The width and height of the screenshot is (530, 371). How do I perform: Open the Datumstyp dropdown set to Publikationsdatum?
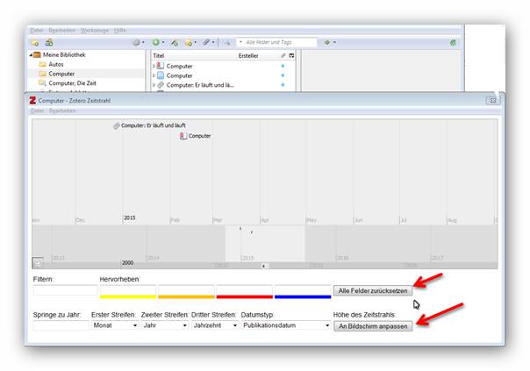(x=286, y=325)
